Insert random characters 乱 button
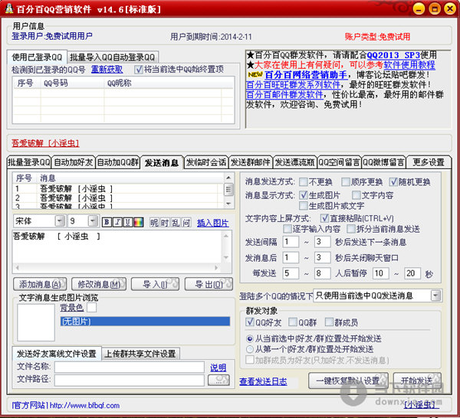 click(x=176, y=223)
